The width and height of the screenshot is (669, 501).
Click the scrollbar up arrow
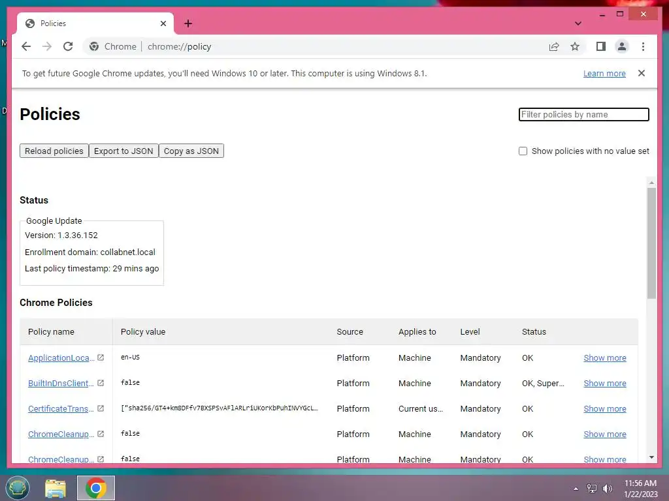651,183
